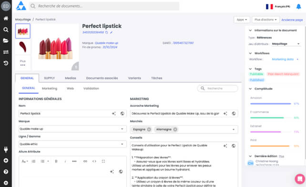
Task: Open font size dropdown in editor toolbar
Action: 25,161
